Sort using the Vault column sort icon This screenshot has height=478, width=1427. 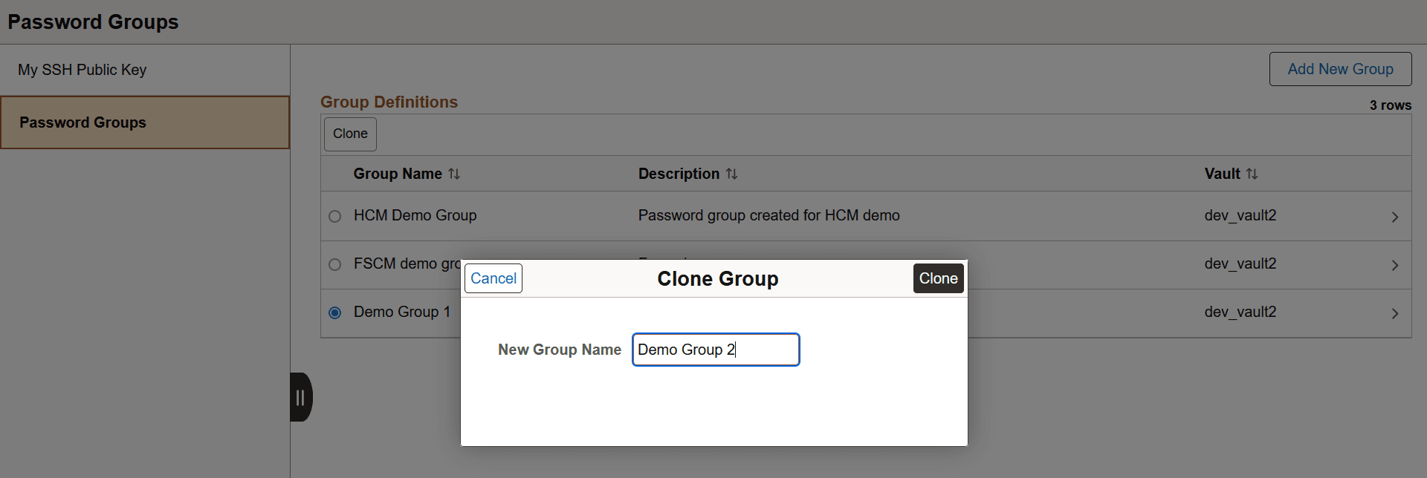[1254, 173]
